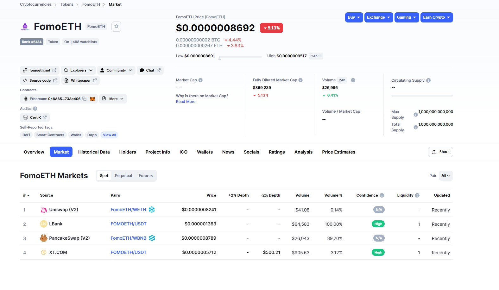Click DEX icon beside FomoETH/WETH pair

pyautogui.click(x=152, y=210)
